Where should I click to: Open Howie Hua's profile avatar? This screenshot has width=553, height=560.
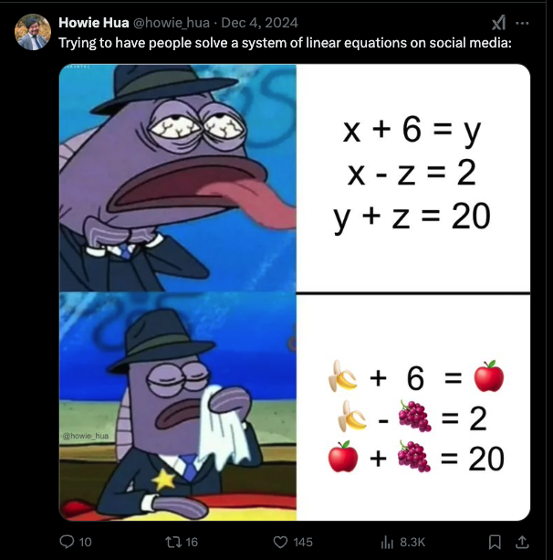tap(33, 32)
